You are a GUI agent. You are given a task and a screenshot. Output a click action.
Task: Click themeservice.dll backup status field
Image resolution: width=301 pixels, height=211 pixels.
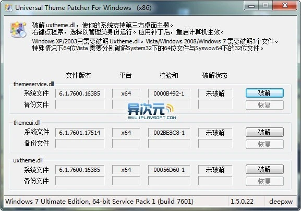pyautogui.click(x=215, y=104)
